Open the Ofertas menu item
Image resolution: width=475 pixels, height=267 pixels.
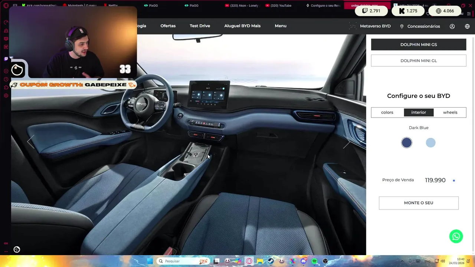(168, 26)
